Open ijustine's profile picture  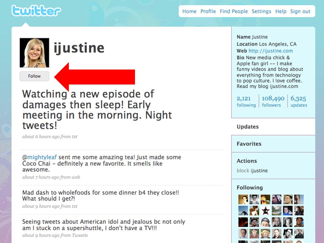point(34,53)
